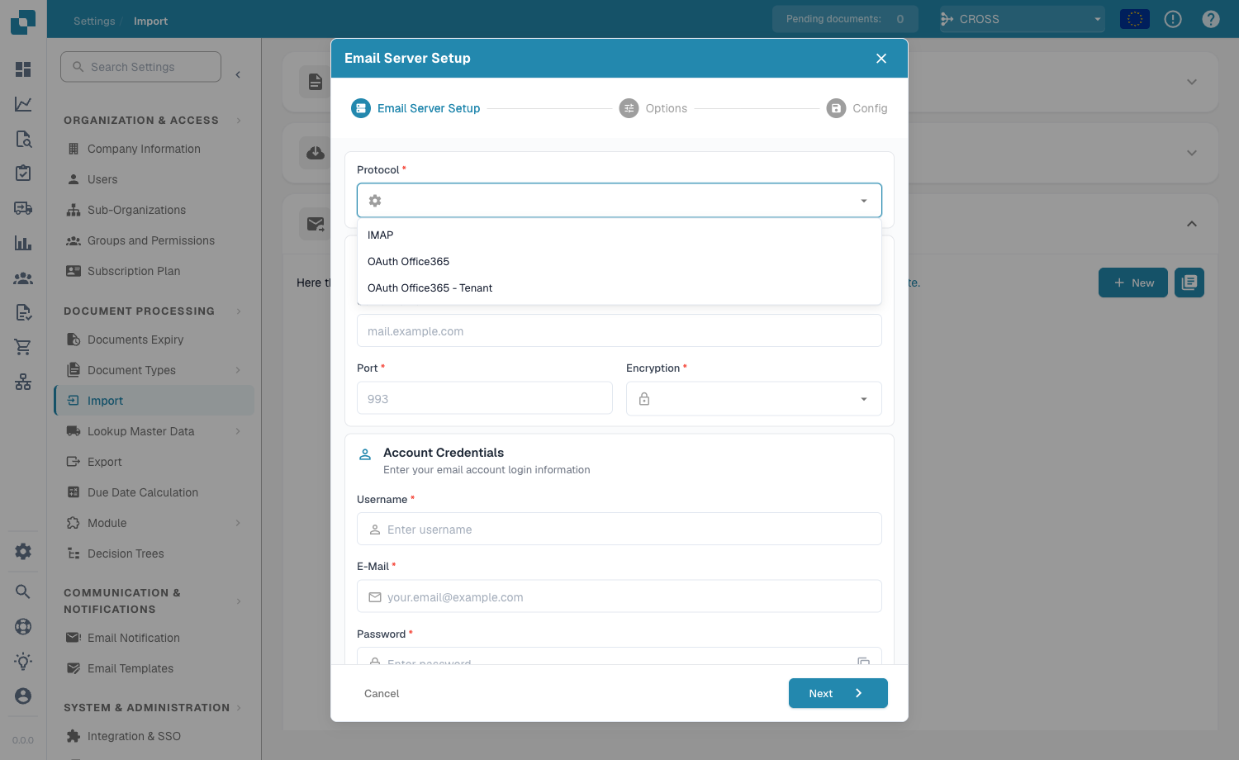Open the magnifier search rail icon
The image size is (1239, 760).
[23, 591]
